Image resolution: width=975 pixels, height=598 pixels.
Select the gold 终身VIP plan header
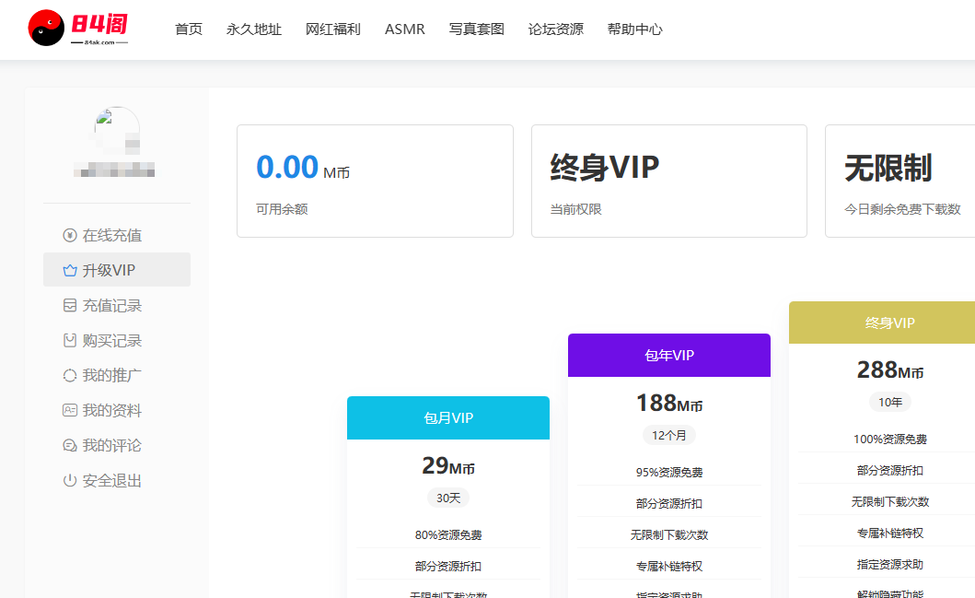point(882,322)
